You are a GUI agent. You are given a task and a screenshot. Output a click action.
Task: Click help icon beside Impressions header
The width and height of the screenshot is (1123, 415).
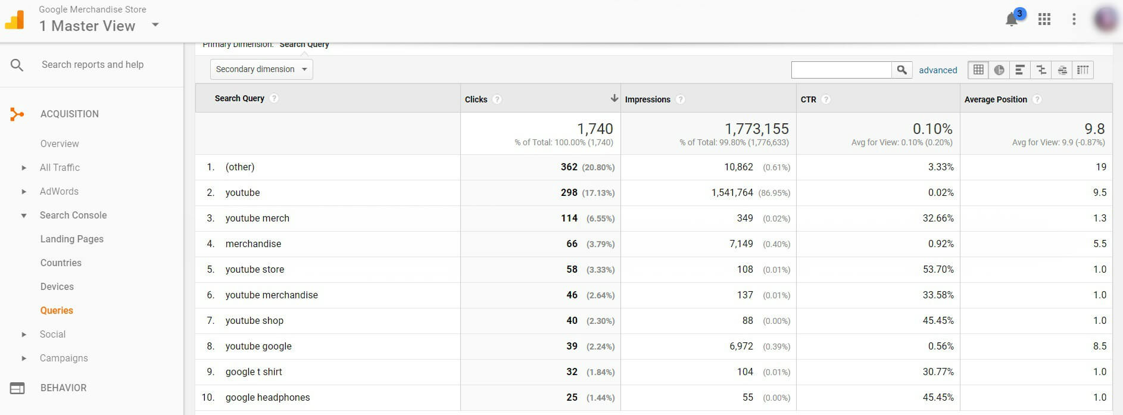click(x=681, y=99)
